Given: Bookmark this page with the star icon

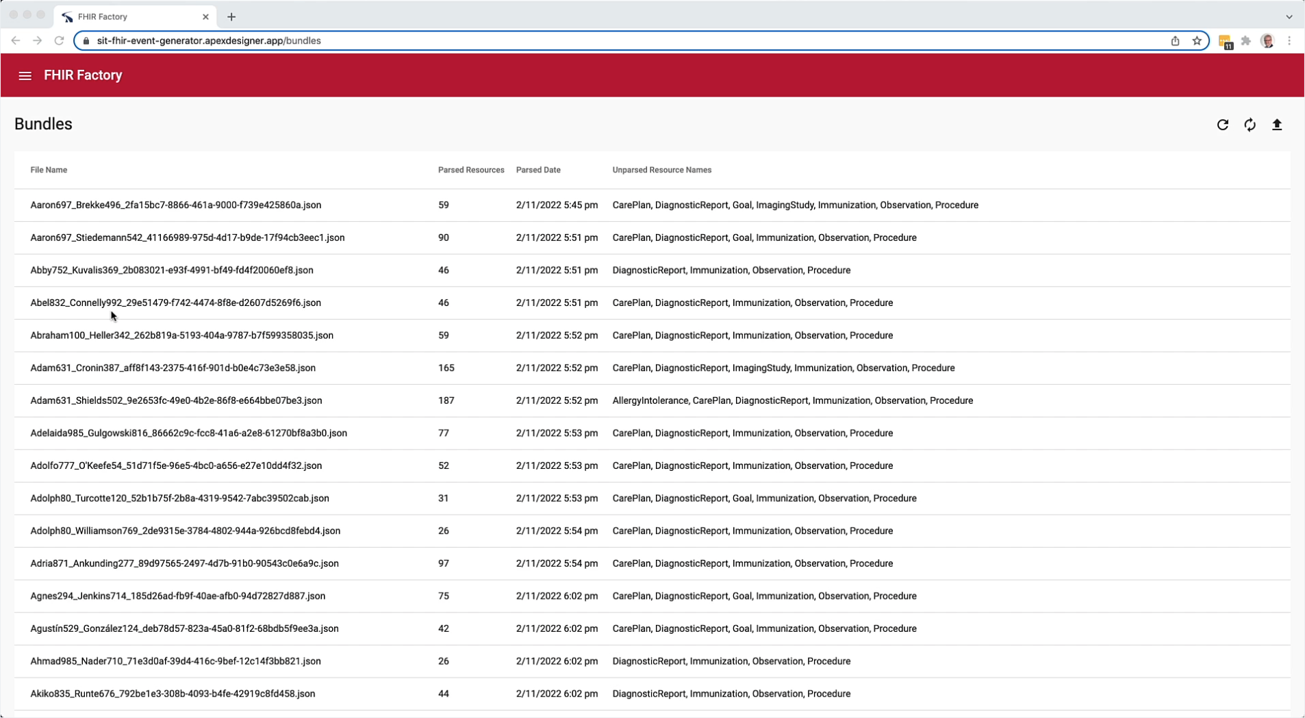Looking at the screenshot, I should click(x=1197, y=41).
